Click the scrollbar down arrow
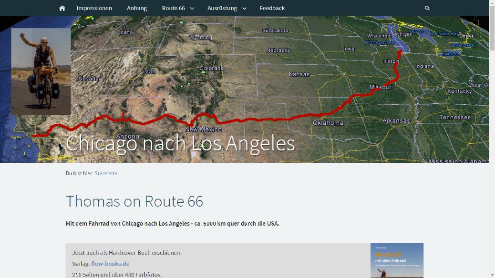The height and width of the screenshot is (278, 495). [492, 275]
